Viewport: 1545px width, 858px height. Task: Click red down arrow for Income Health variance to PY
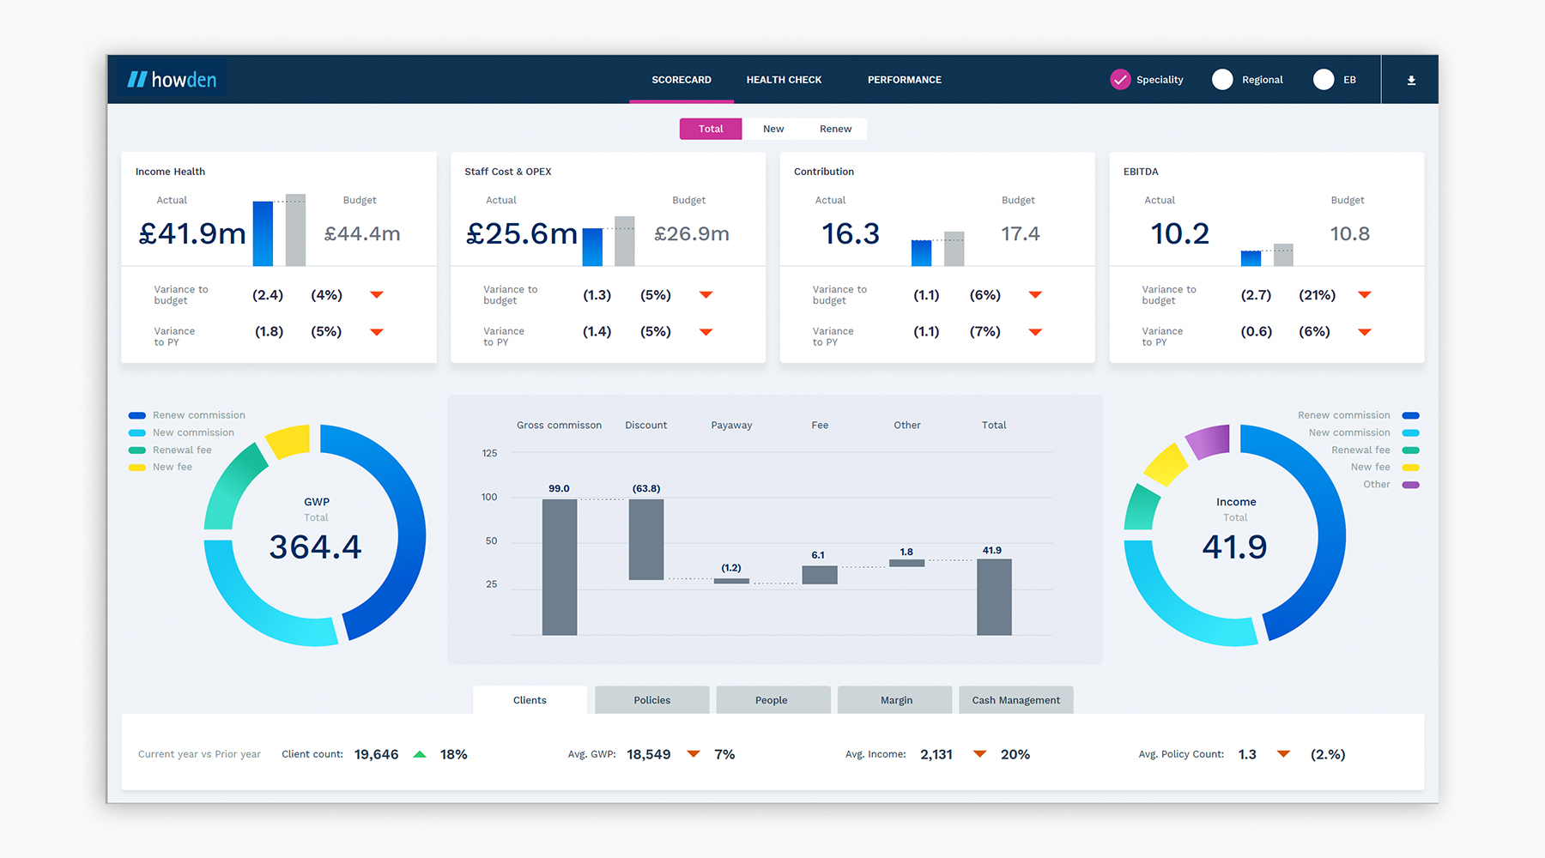(376, 332)
